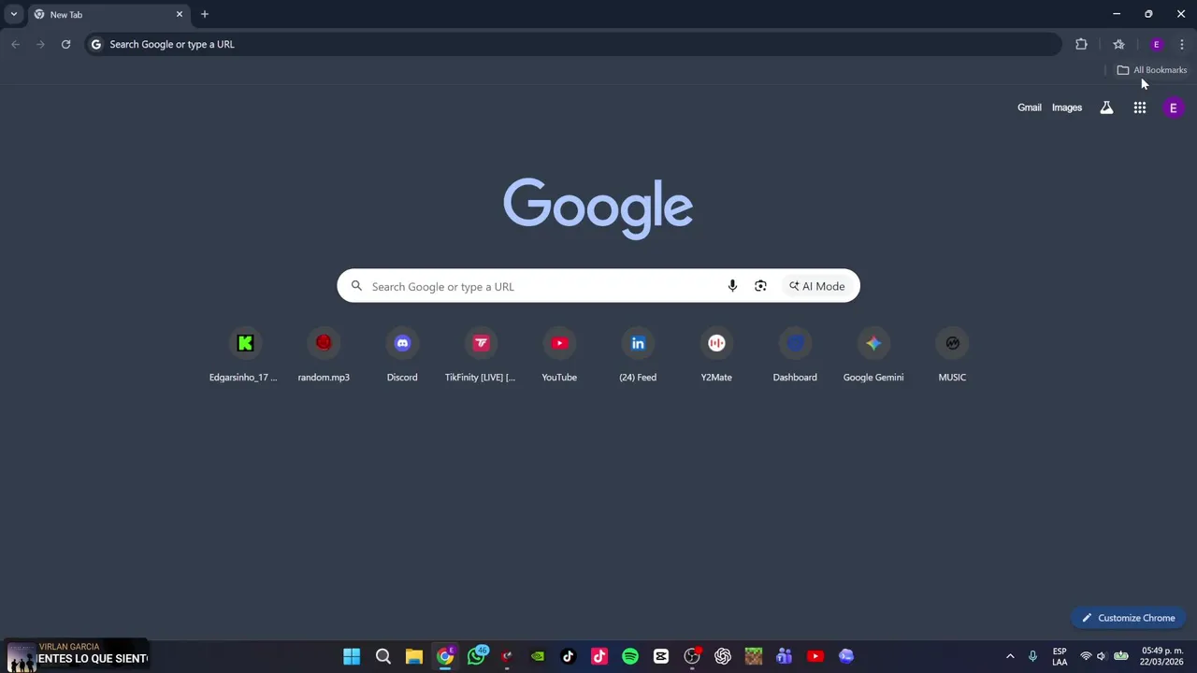
Task: Open the MUSIC shortcut
Action: [x=952, y=356]
